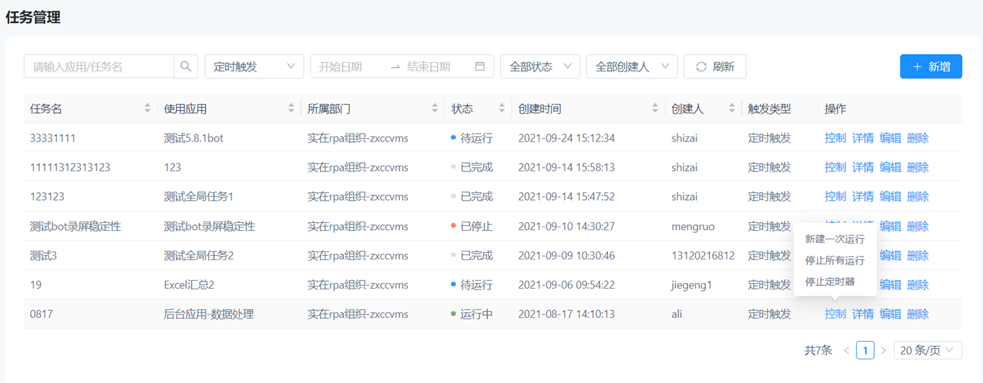Sort by 创建时间 column sort icon
The height and width of the screenshot is (383, 983).
655,109
